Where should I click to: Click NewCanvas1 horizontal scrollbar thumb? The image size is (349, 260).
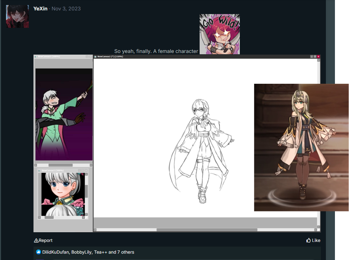(x=207, y=230)
